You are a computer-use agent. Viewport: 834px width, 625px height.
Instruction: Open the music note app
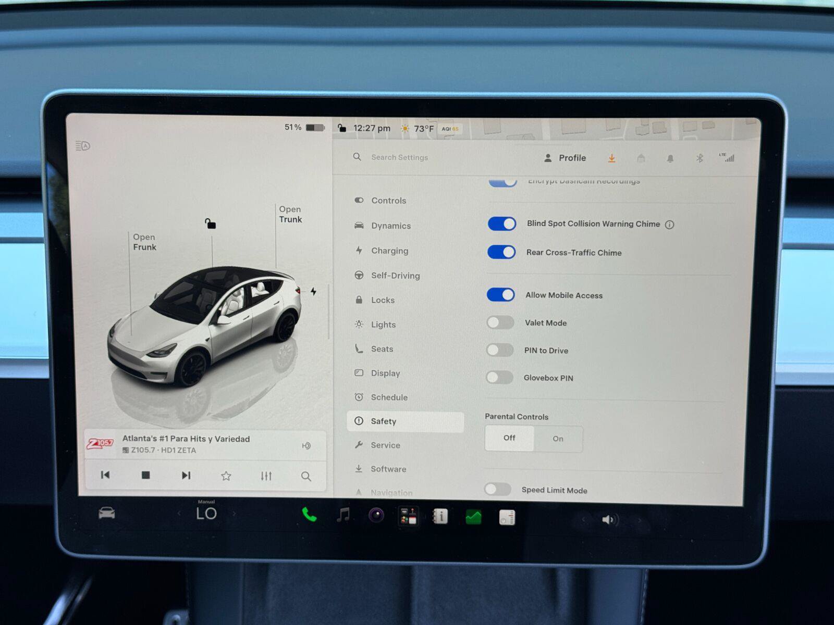343,515
